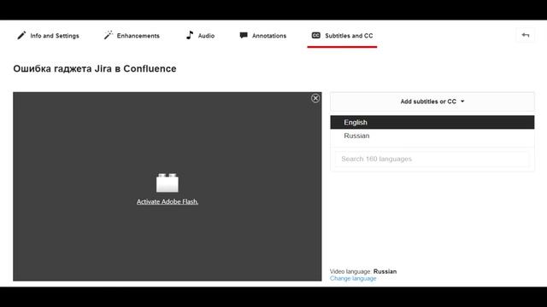Select the Subtitles and CC tab

point(342,36)
